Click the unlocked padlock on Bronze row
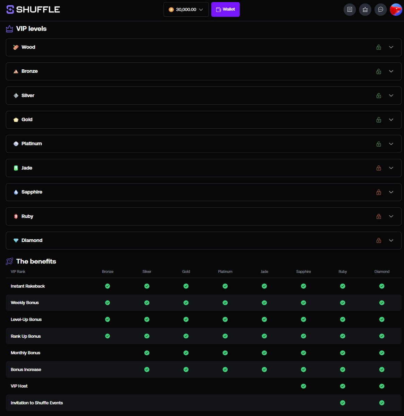This screenshot has width=404, height=416. 379,71
